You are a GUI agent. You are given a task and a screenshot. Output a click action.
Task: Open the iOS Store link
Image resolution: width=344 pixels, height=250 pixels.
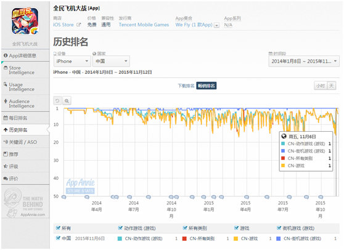coord(63,25)
